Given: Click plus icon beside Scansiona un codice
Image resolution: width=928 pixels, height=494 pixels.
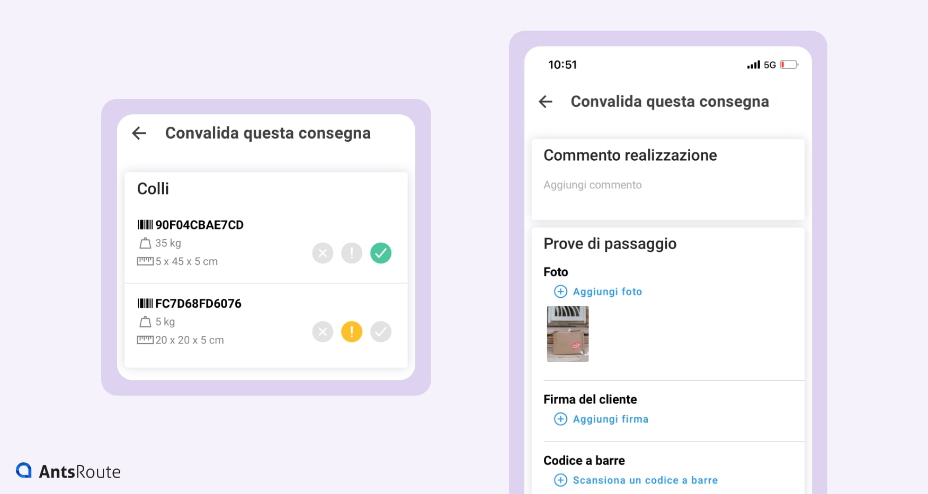Looking at the screenshot, I should click(x=560, y=480).
